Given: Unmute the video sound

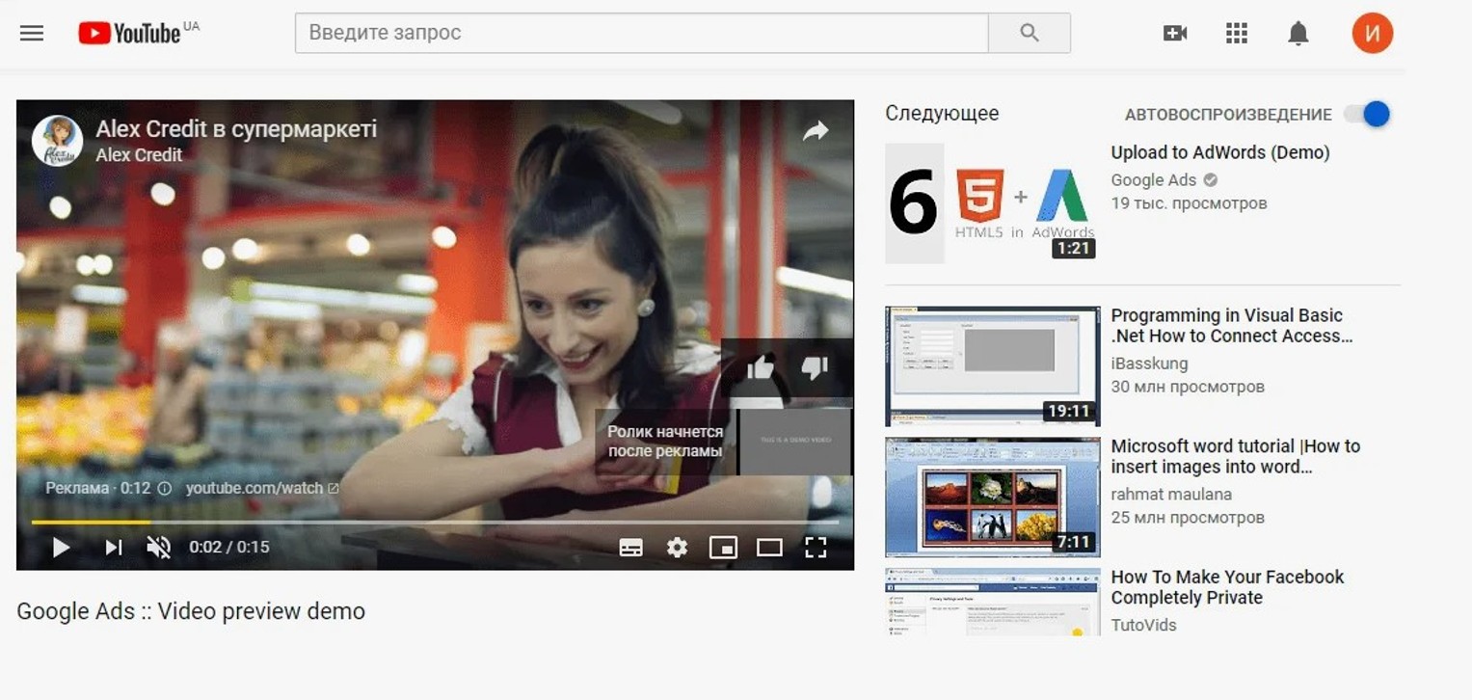Looking at the screenshot, I should click(158, 548).
